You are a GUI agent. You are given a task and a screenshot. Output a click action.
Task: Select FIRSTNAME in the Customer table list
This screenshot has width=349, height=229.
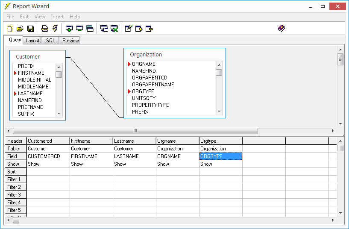coord(31,73)
